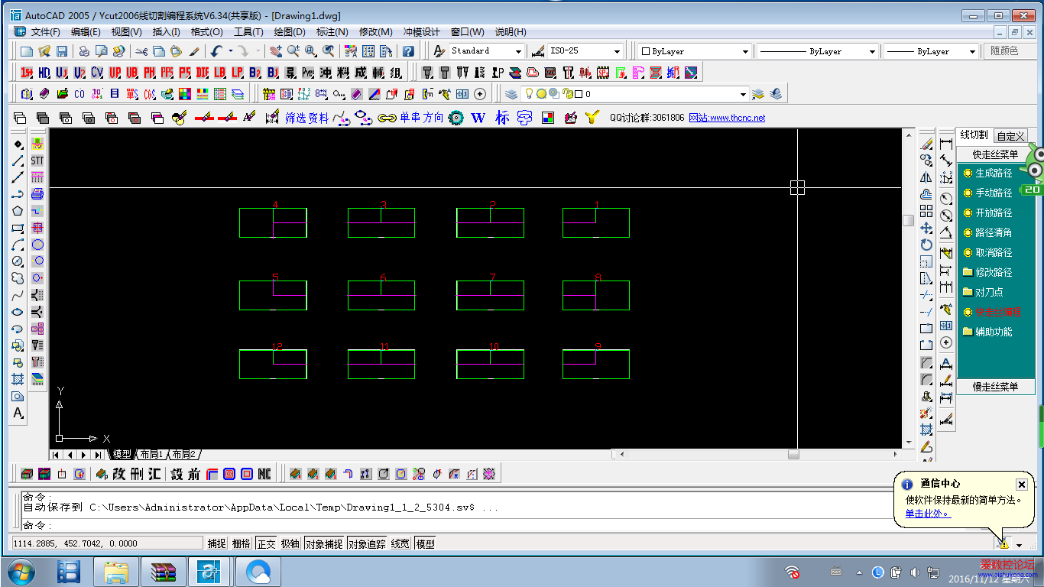
Task: Toggle 栅格 grid display in status bar
Action: coord(241,543)
